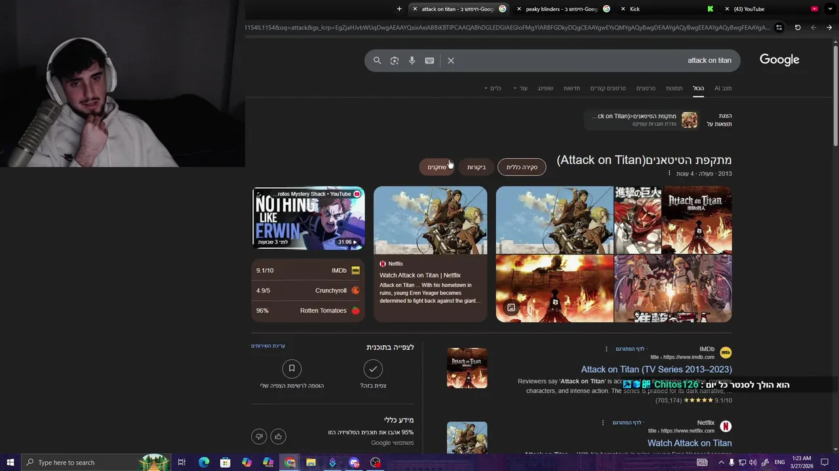Open the Watch Attack on Titan Netflix card
The height and width of the screenshot is (471, 839).
click(x=430, y=254)
